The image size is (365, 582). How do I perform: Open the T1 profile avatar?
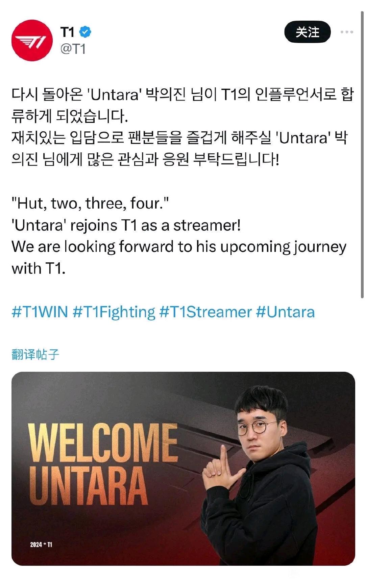(x=32, y=40)
